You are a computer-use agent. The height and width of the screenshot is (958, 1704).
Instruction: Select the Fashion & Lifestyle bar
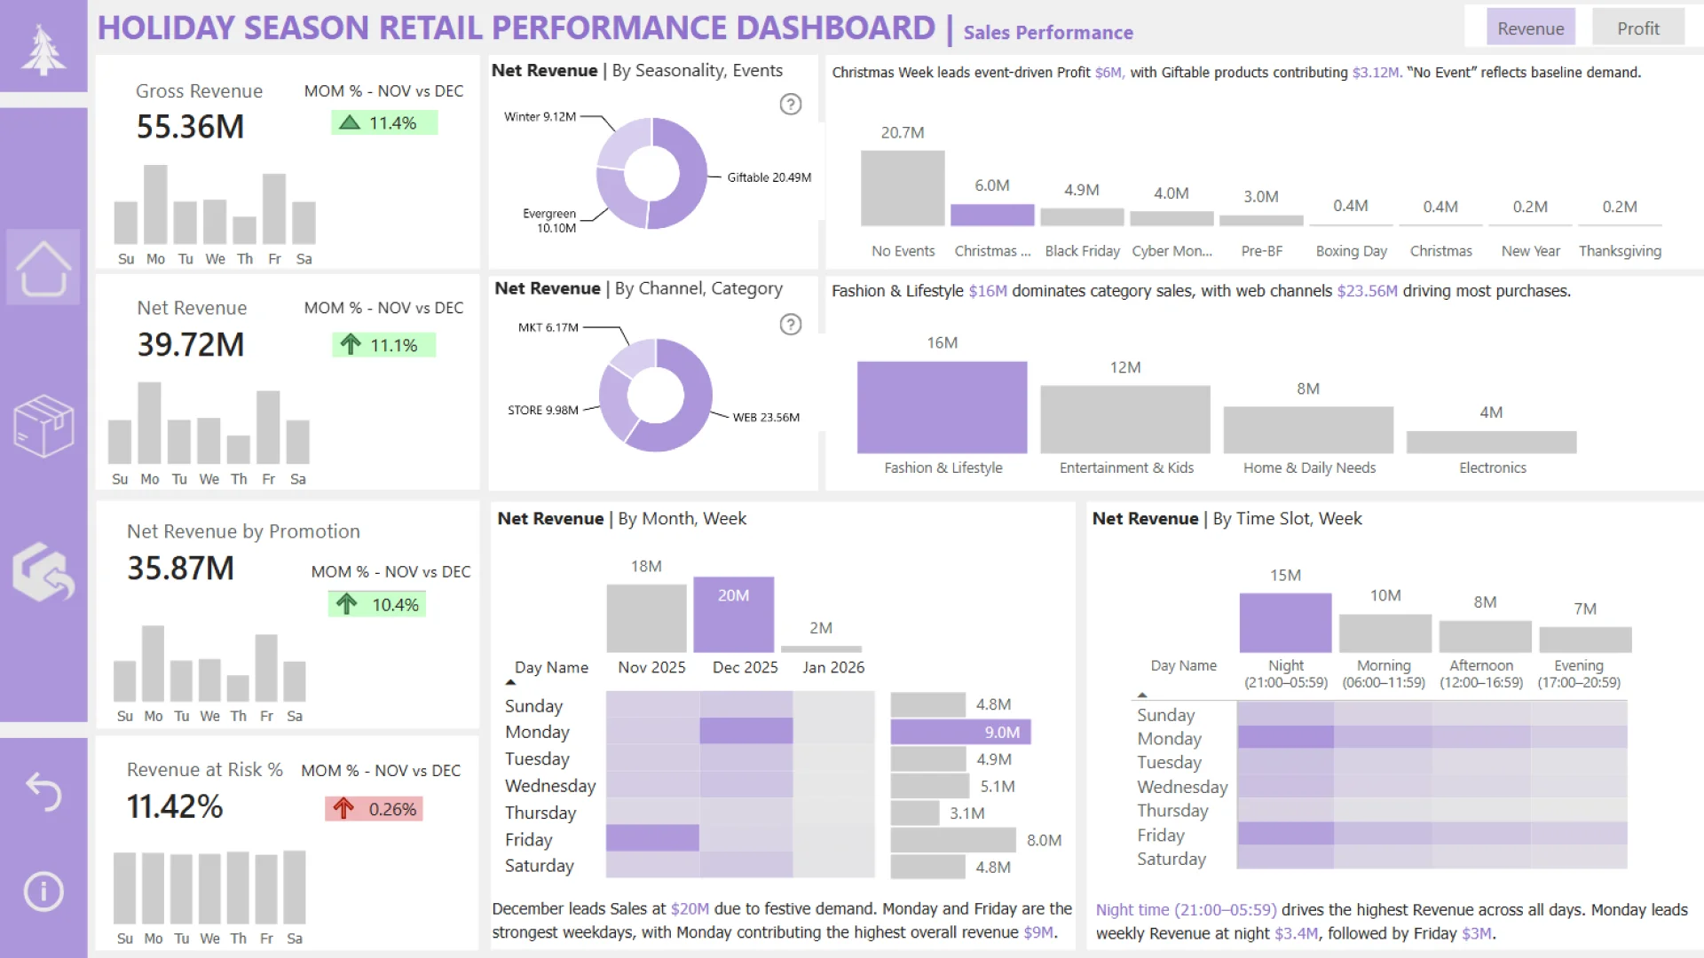(942, 407)
